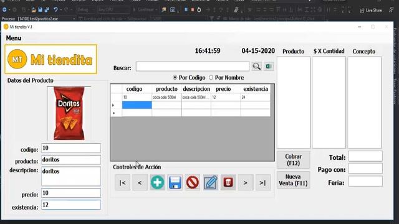Open the Menu item
Screen dimensions: 399x224
(14, 38)
